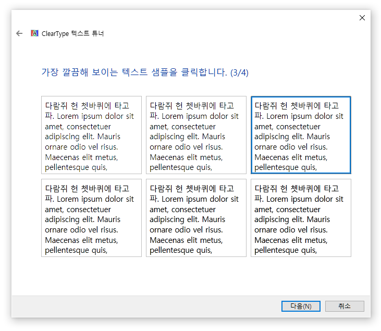Click the ClearType 텍스트 튜너 title text
Screen dimensions: 381x331
[x=72, y=33]
